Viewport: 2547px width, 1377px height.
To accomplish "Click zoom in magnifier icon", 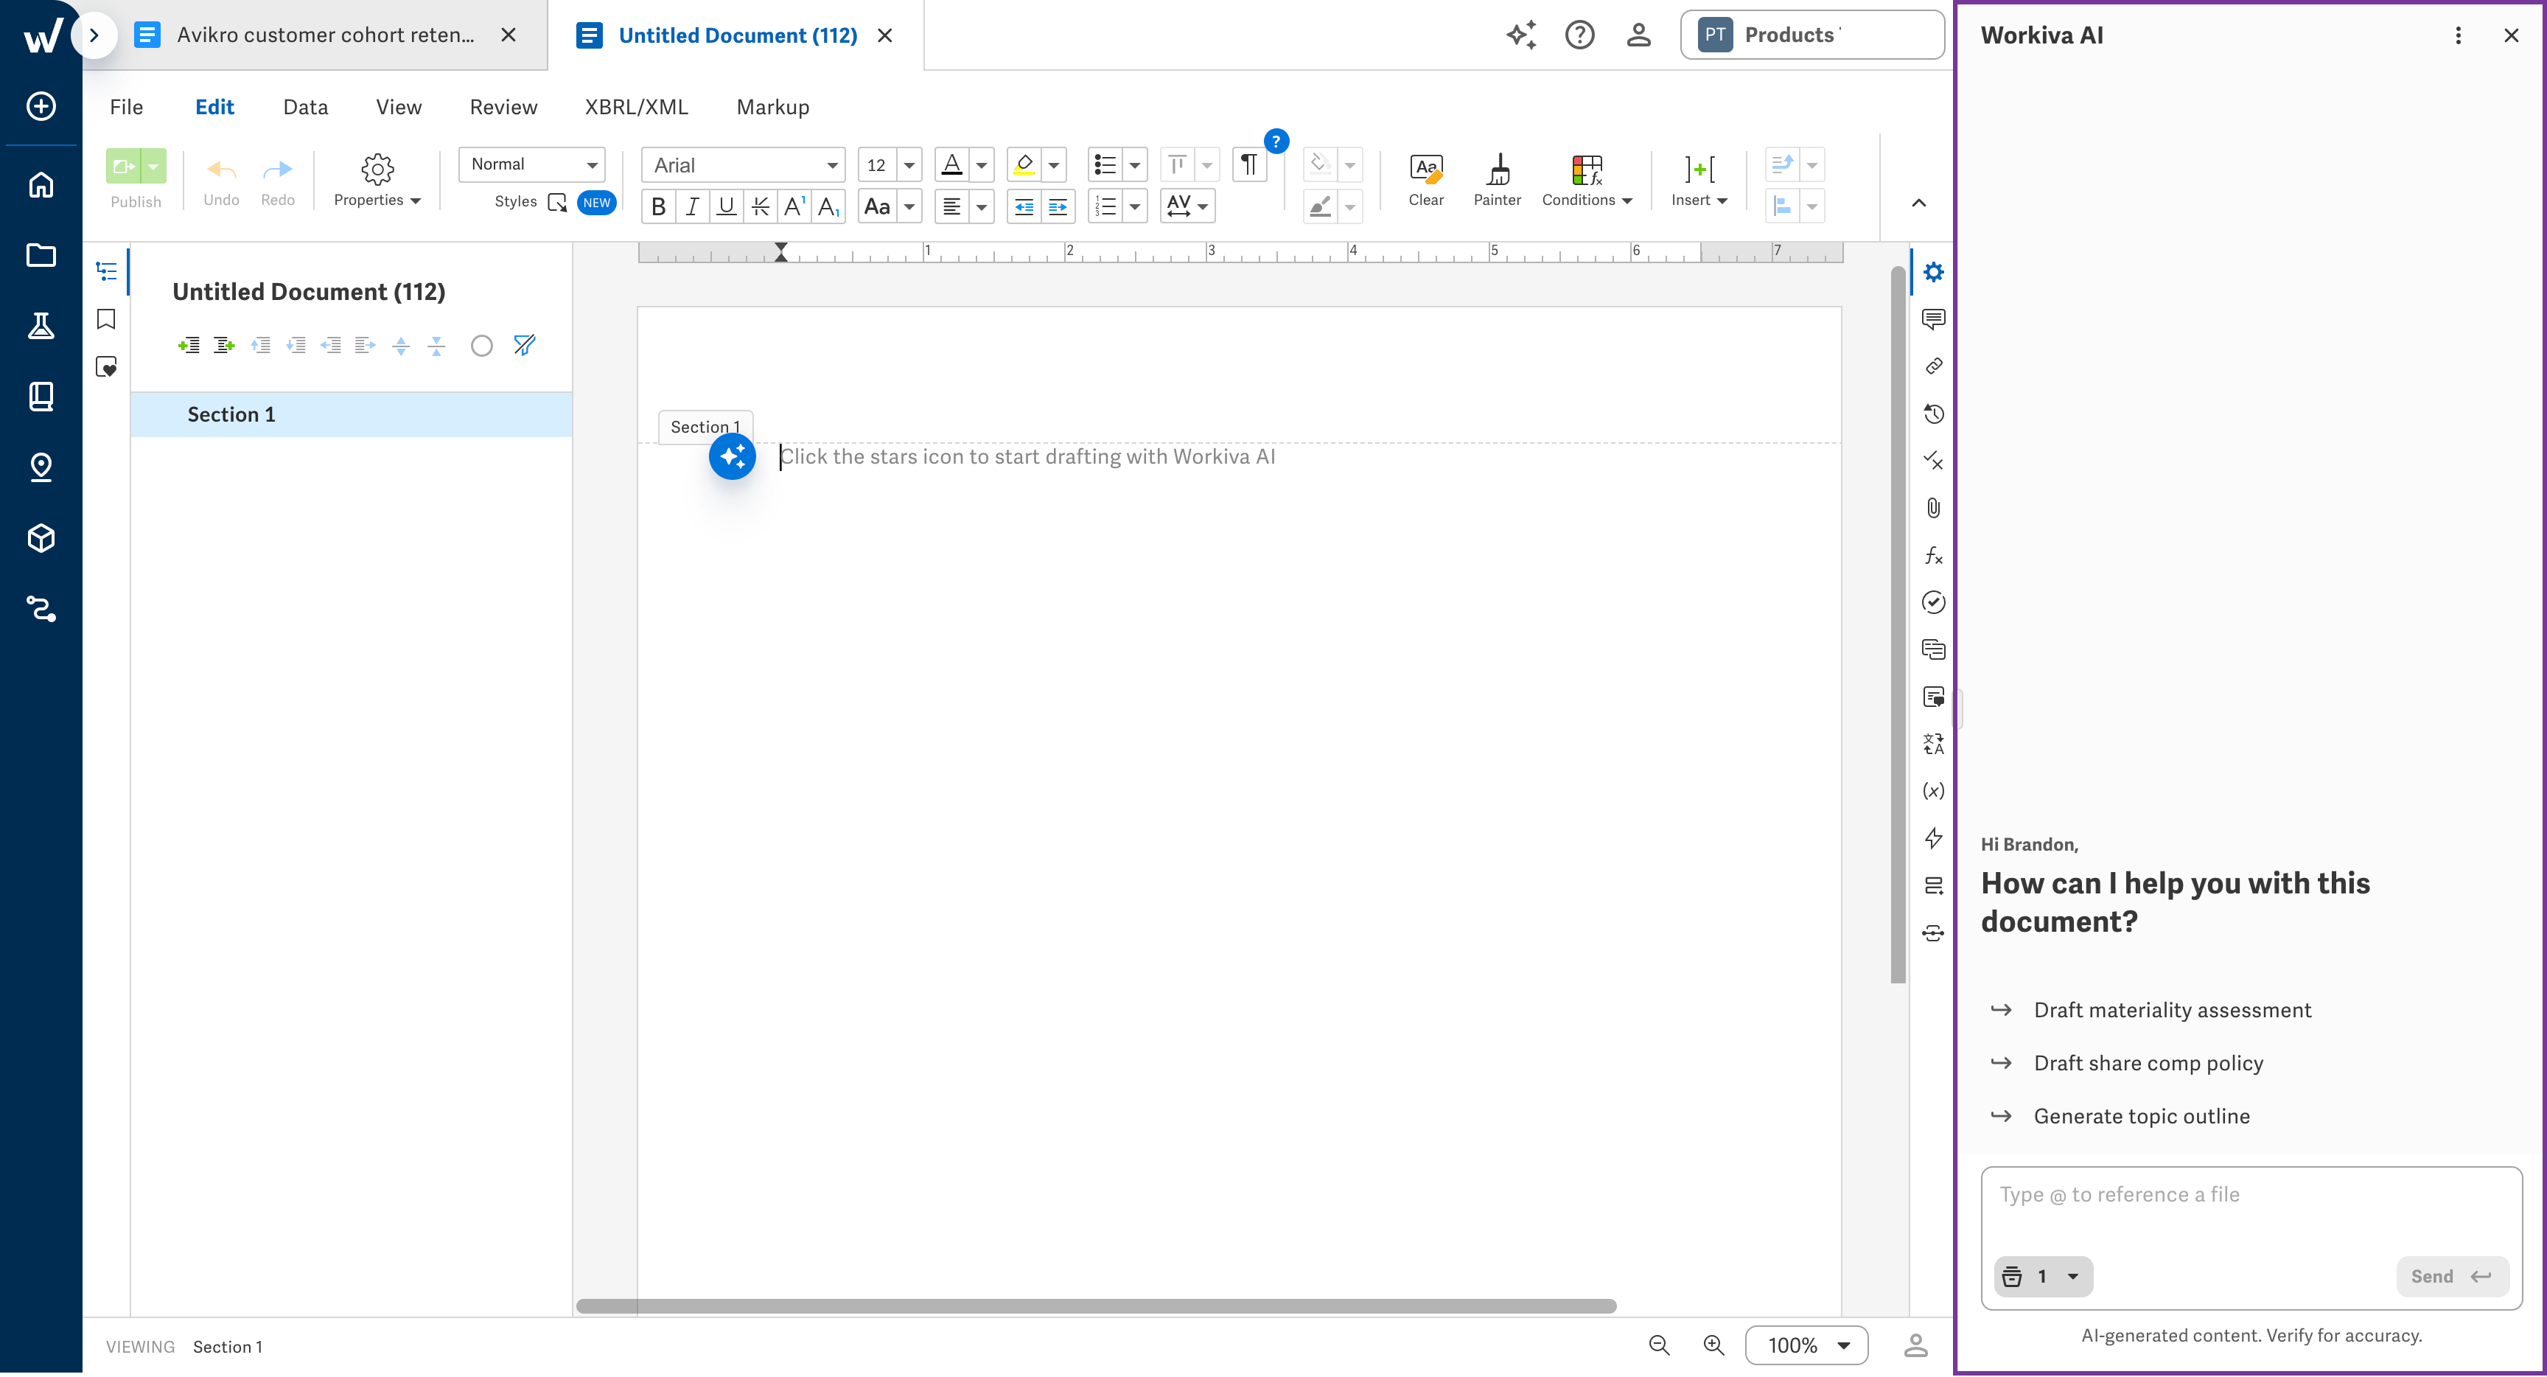I will coord(1713,1345).
